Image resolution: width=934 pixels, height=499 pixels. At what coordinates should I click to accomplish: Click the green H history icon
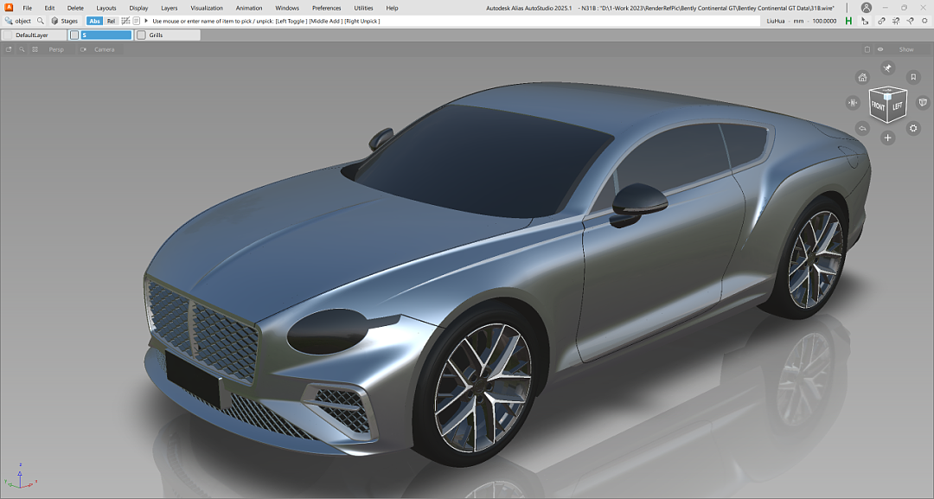(848, 21)
